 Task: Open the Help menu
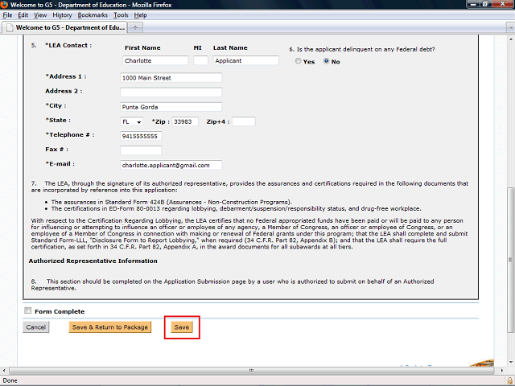click(140, 15)
